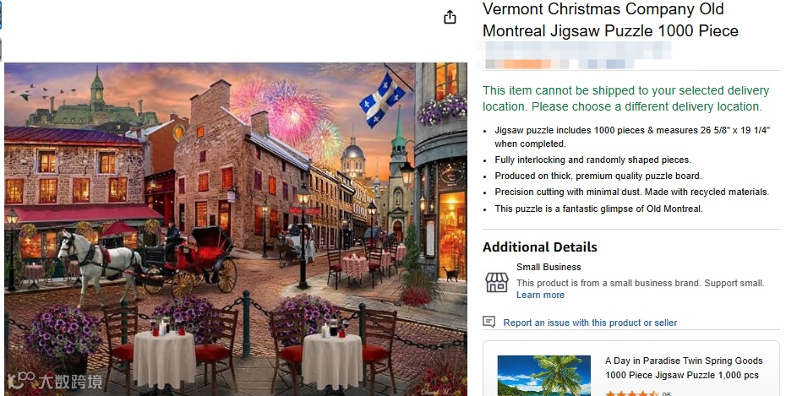Select the blue-highlighted thumbnail at the left edge
The image size is (786, 396).
pyautogui.click(x=1, y=15)
